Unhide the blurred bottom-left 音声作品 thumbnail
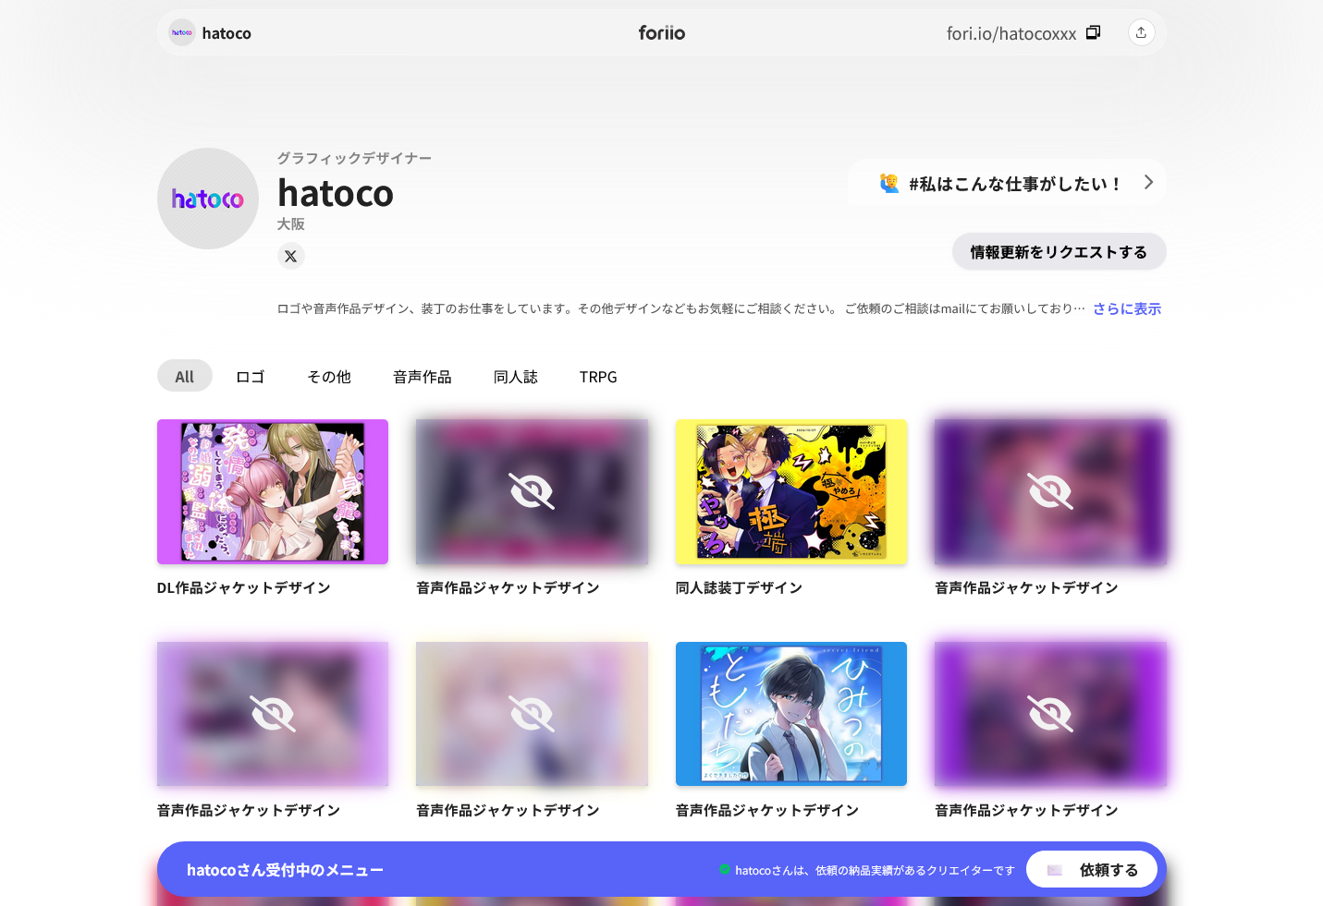Viewport: 1323px width, 906px height. (272, 713)
